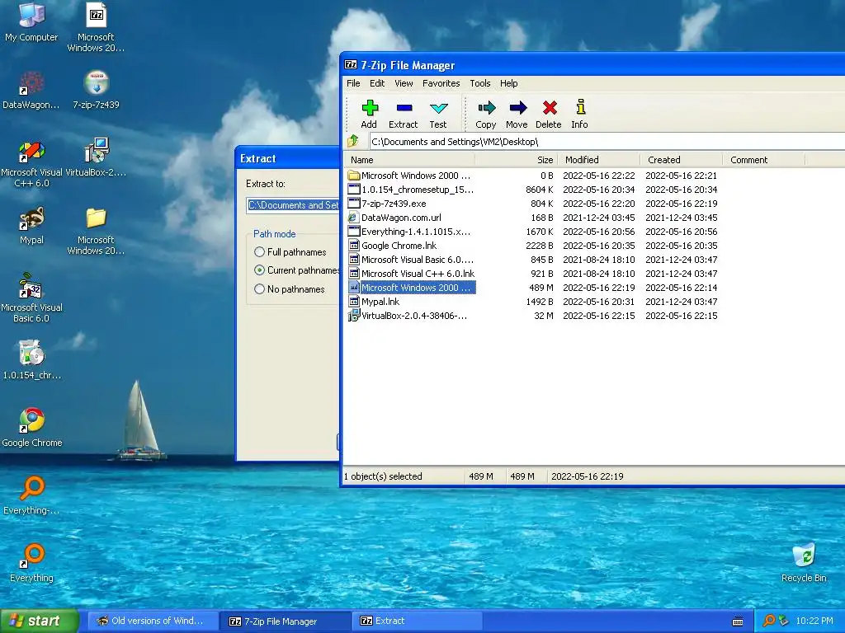Image resolution: width=845 pixels, height=633 pixels.
Task: Click the Extract dialog title bar
Action: click(x=288, y=158)
